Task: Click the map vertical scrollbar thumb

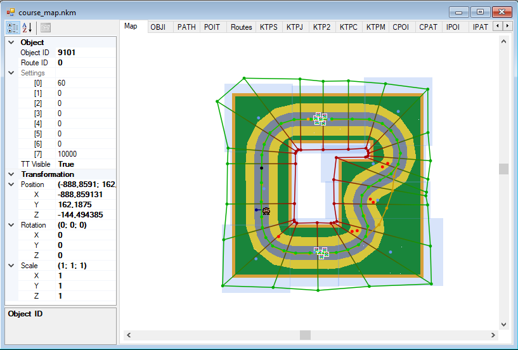Action: [503, 169]
